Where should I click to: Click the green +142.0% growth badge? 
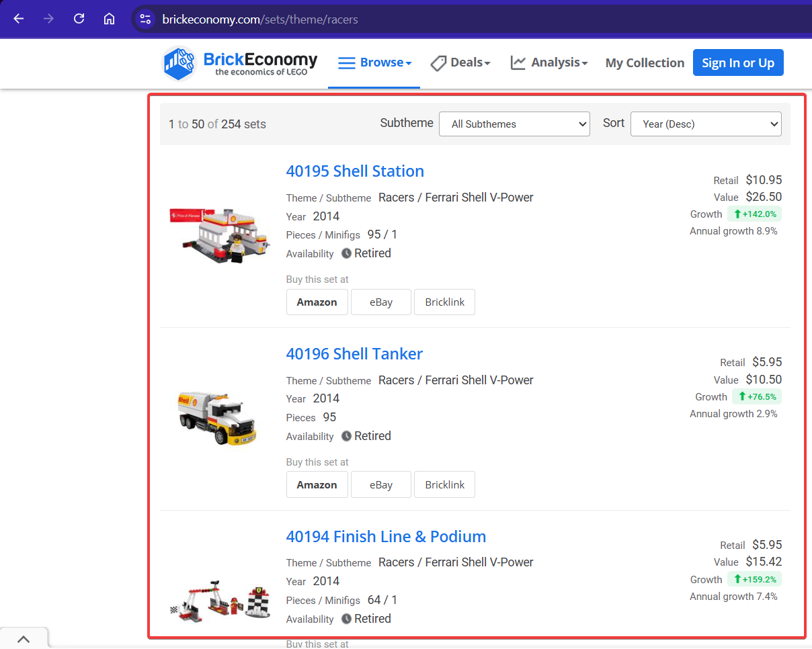(x=754, y=214)
